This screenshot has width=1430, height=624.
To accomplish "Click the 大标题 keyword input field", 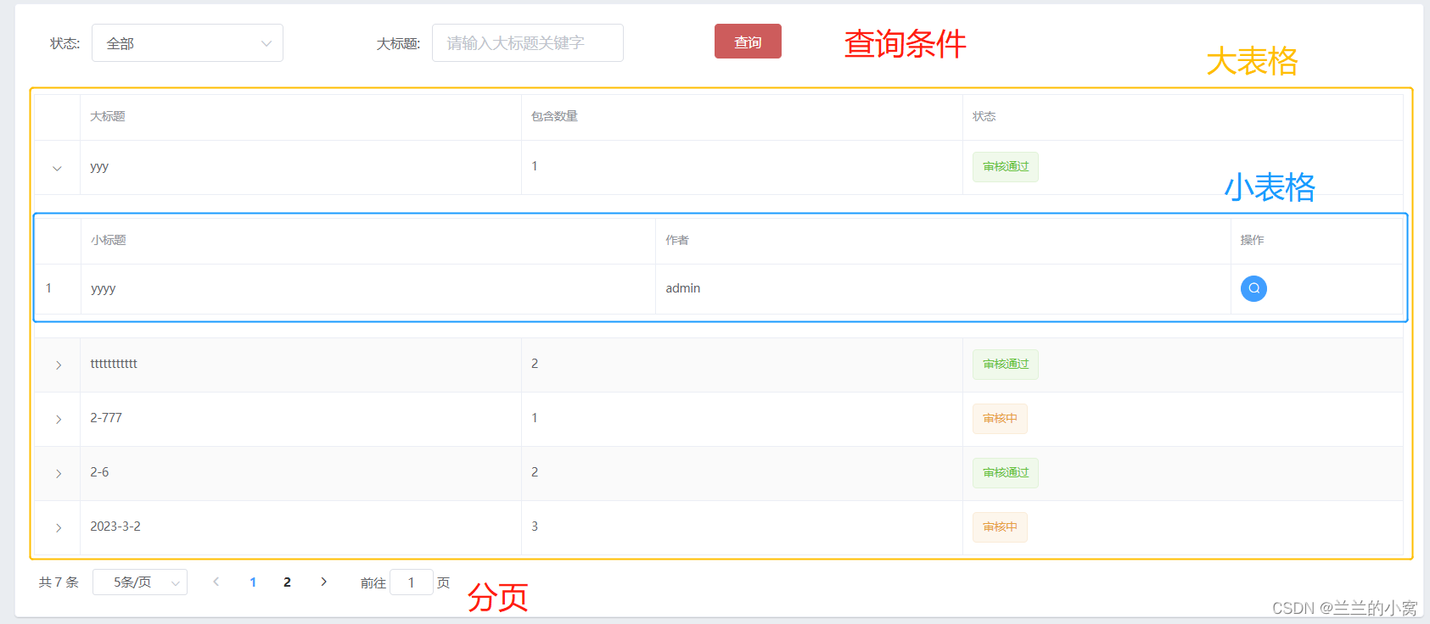I will 528,43.
